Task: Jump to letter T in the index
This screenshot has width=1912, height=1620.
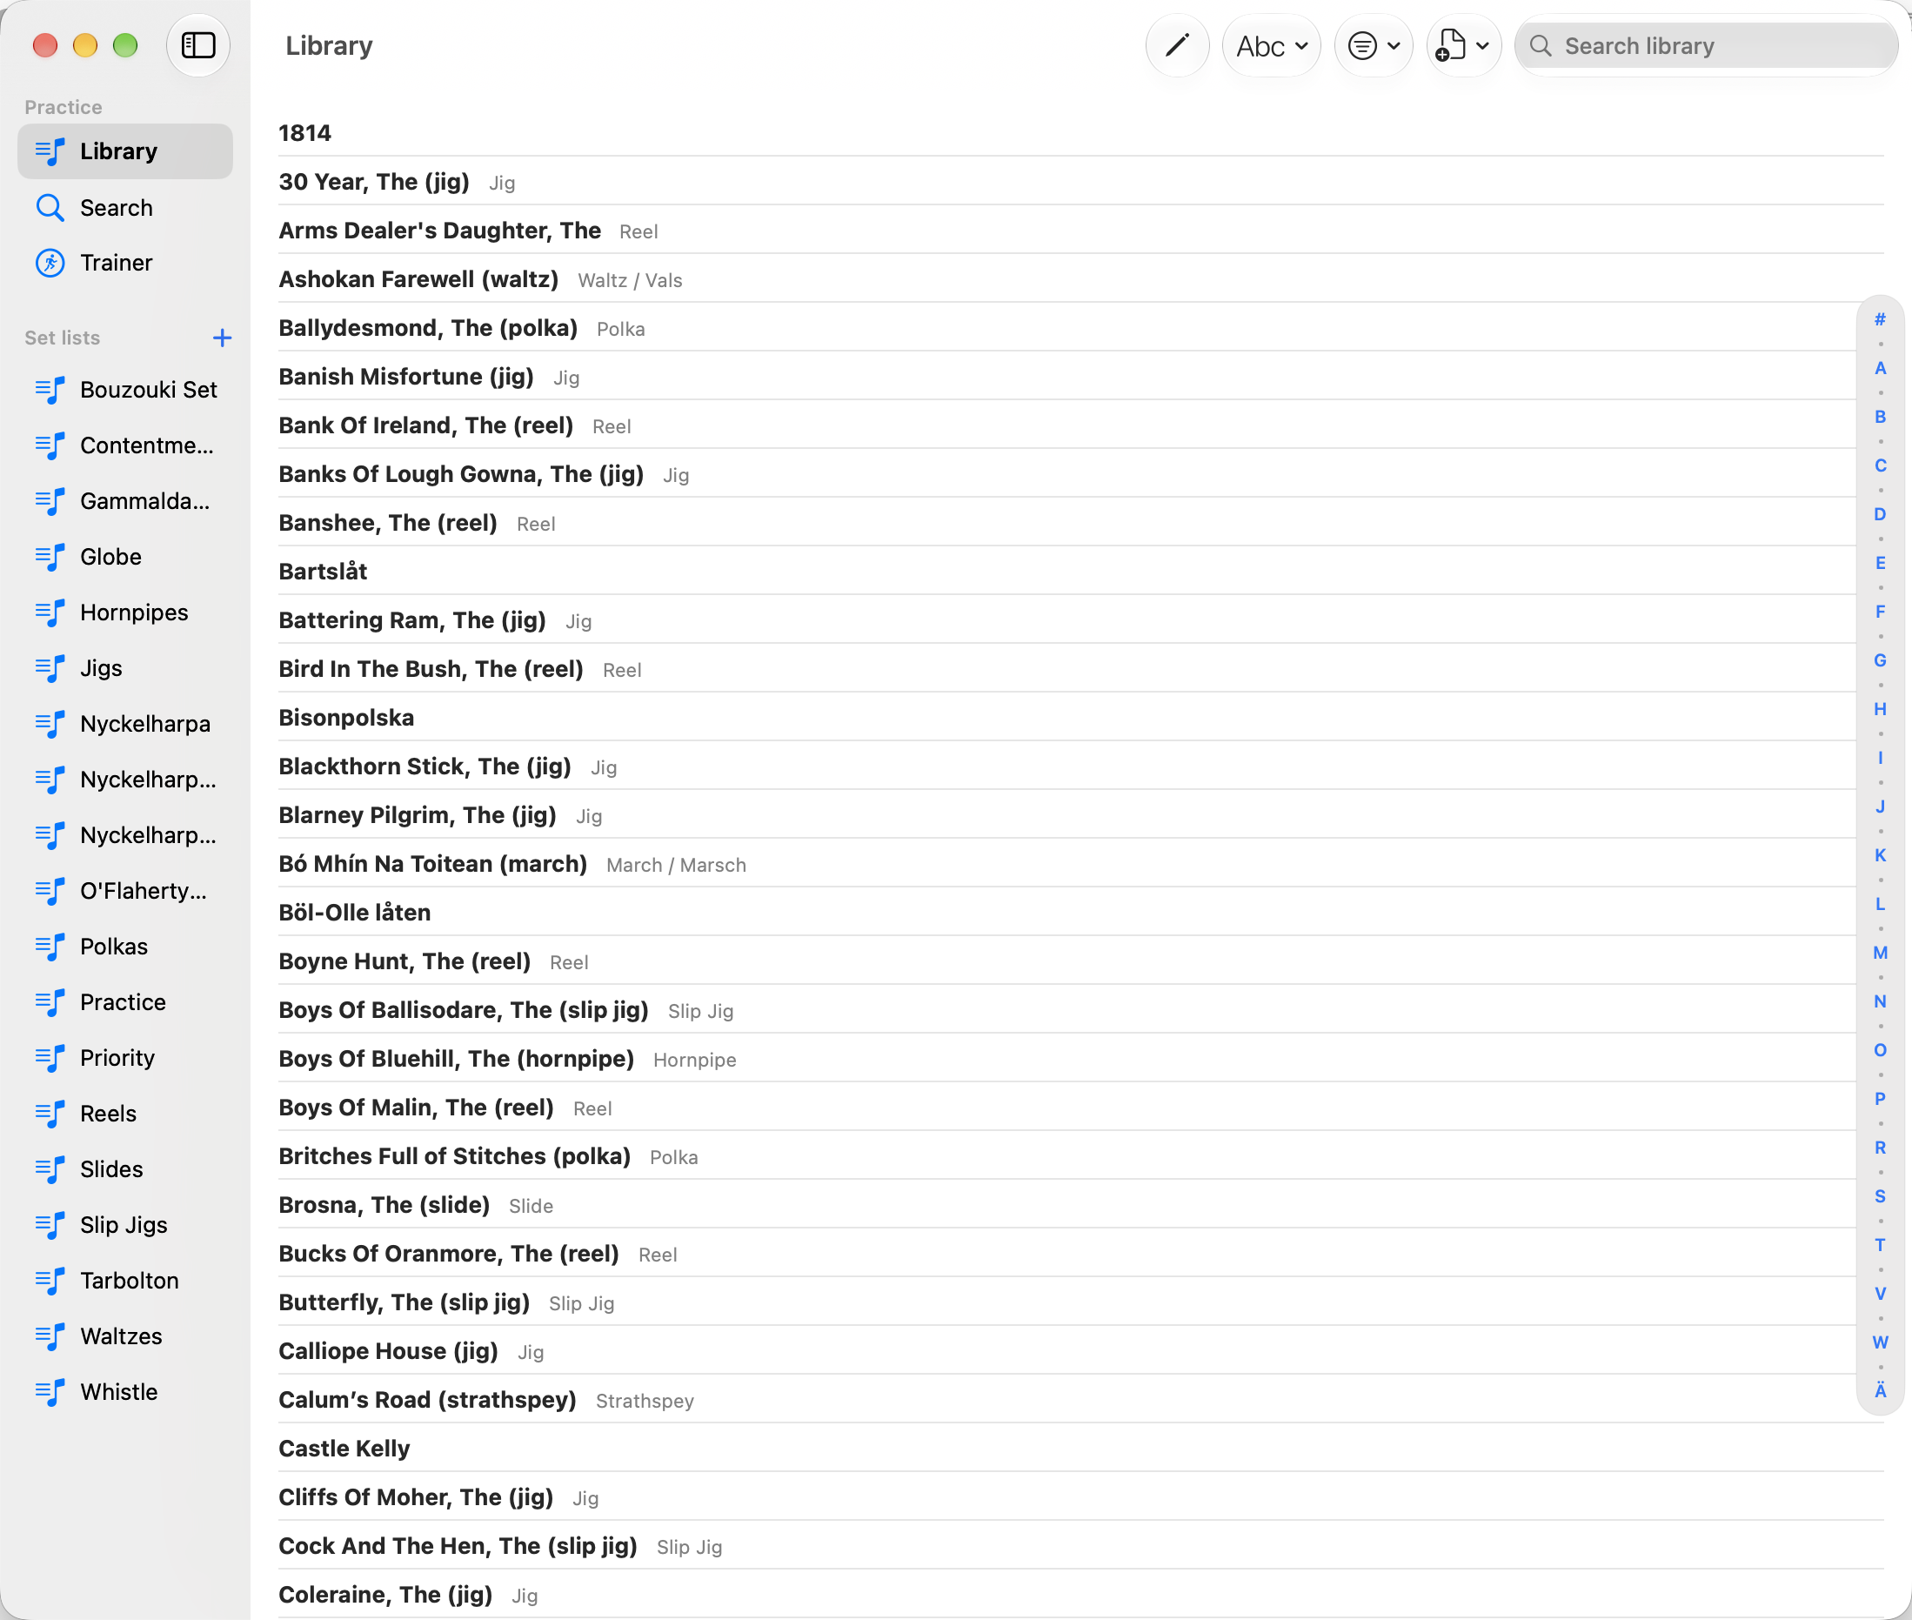Action: (x=1880, y=1244)
